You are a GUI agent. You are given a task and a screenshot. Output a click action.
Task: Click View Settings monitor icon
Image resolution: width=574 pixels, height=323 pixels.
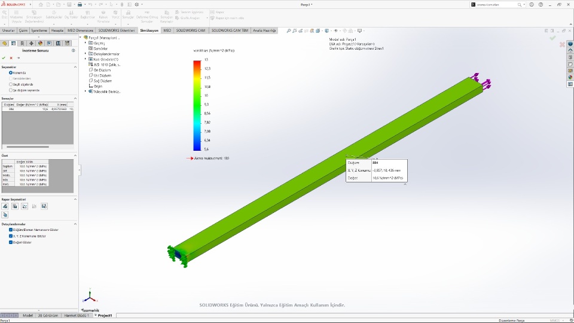point(359,31)
